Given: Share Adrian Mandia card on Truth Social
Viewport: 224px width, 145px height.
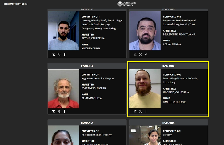Looking at the screenshot, I should coord(135,55).
